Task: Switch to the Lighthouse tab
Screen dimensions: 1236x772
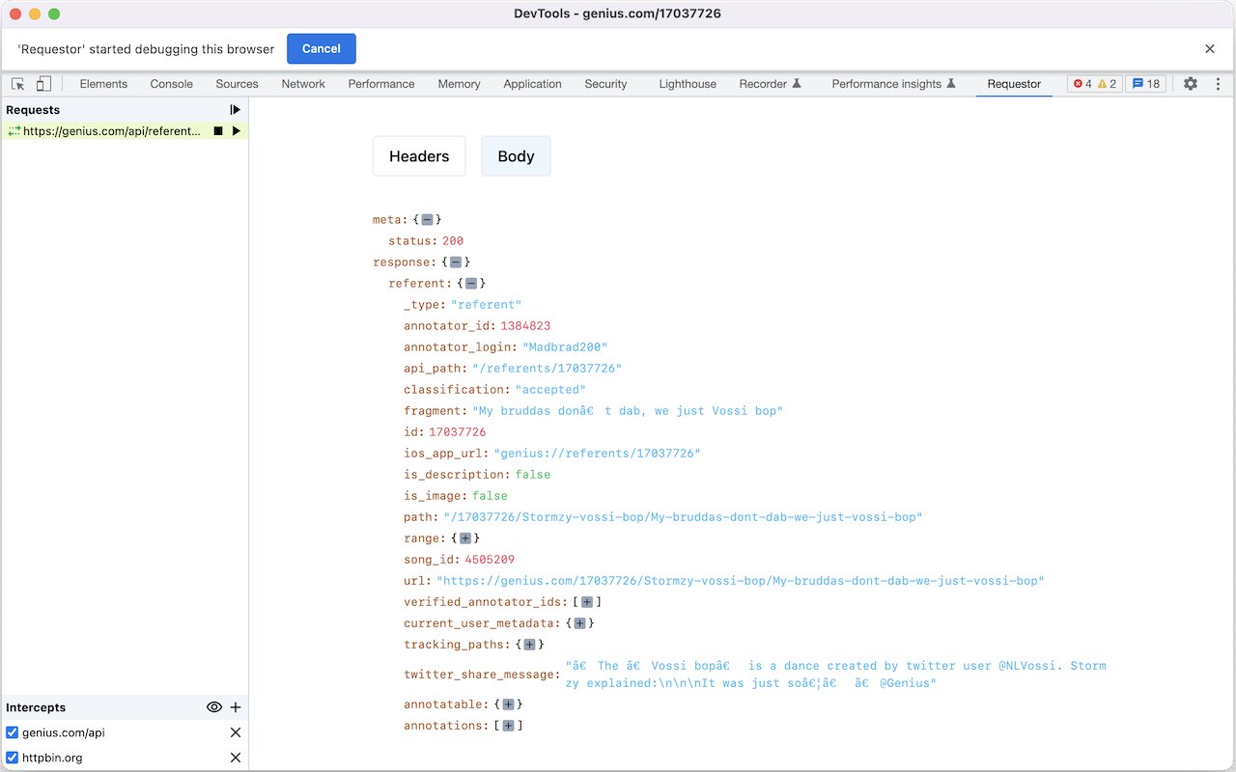Action: [x=688, y=84]
